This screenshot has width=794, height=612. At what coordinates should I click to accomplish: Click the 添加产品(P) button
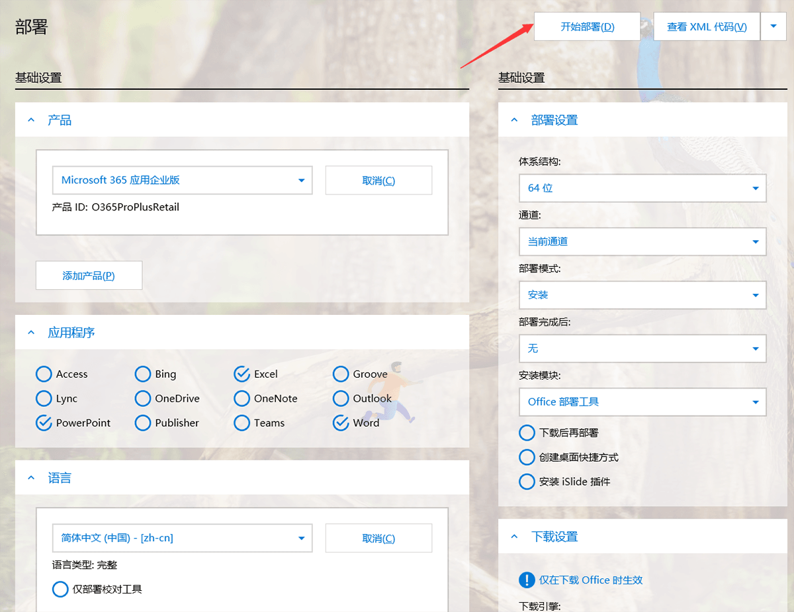point(89,275)
